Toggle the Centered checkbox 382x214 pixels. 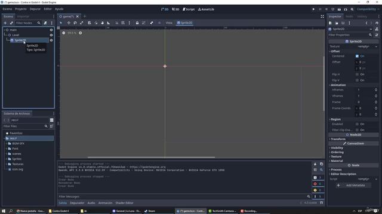pyautogui.click(x=357, y=56)
